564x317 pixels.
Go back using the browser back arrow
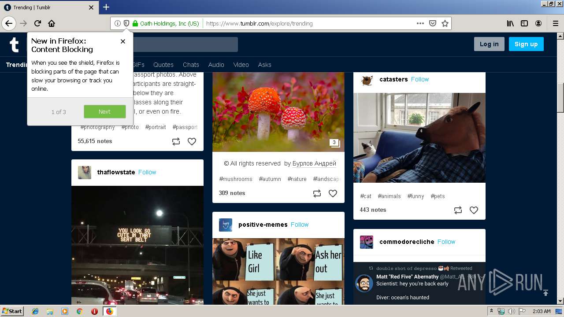(9, 23)
